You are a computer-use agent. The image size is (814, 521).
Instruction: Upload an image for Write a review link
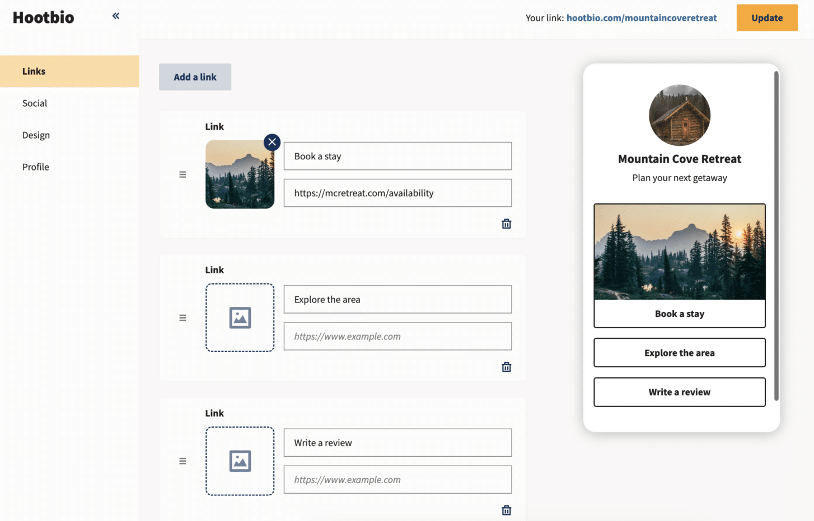(x=240, y=461)
